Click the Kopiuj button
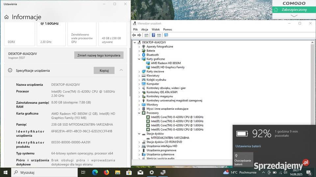Viewport: 316px width, 177px height. (104, 70)
